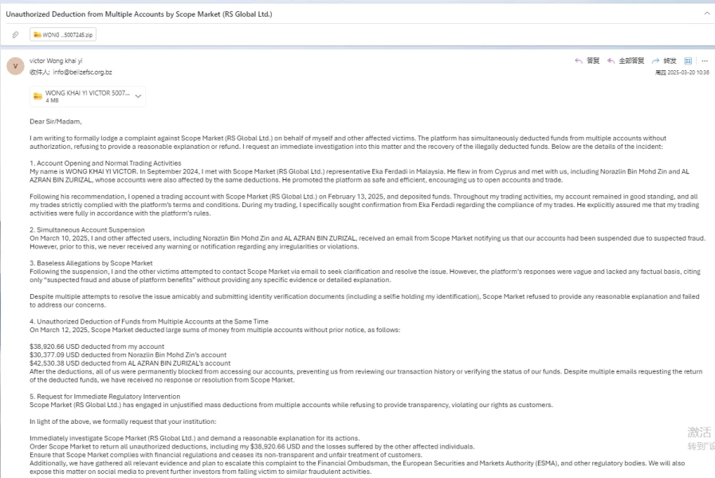This screenshot has width=715, height=478.
Task: Click the 4 MB attachment size label
Action: (x=52, y=100)
